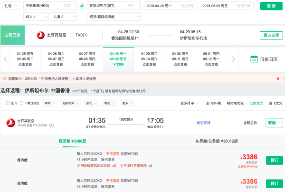Click 10时30分 flight duration text
Image resolution: width=285 pixels, height=192 pixels.
pyautogui.click(x=126, y=119)
